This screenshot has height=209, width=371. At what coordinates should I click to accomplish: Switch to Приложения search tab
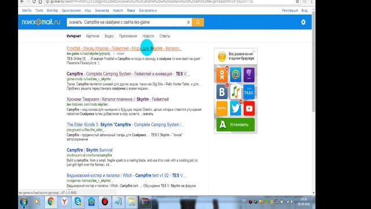pos(128,36)
